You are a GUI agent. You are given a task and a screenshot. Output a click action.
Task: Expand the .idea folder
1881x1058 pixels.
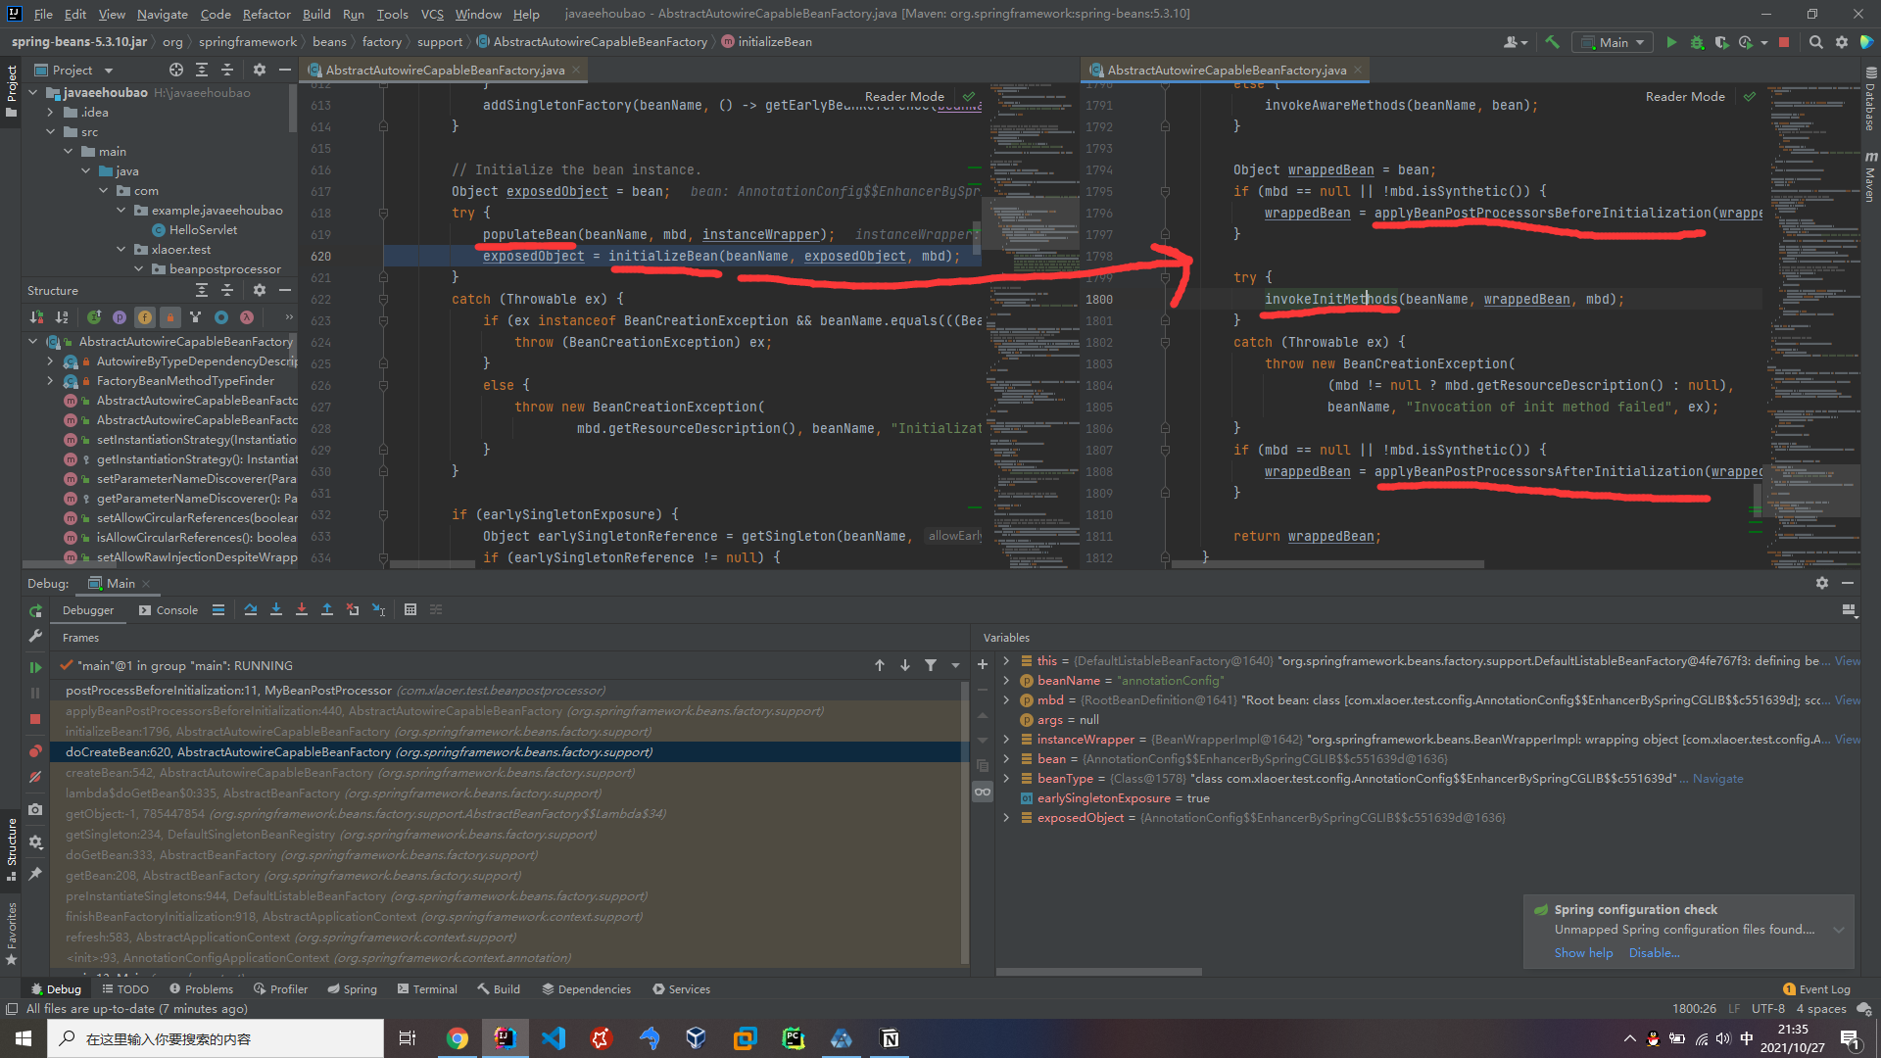click(51, 112)
